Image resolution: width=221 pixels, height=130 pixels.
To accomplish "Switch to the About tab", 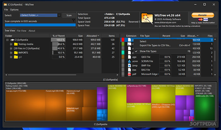I will 32,31.
